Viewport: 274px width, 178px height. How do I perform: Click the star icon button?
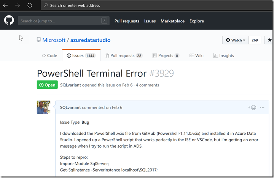coord(269,40)
